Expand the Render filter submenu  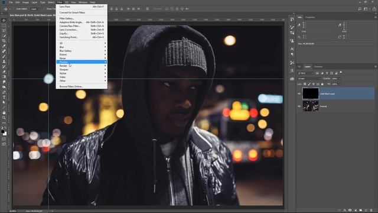(x=82, y=66)
